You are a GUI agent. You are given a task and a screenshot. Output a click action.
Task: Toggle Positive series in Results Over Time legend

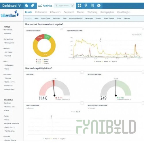click(x=46, y=139)
